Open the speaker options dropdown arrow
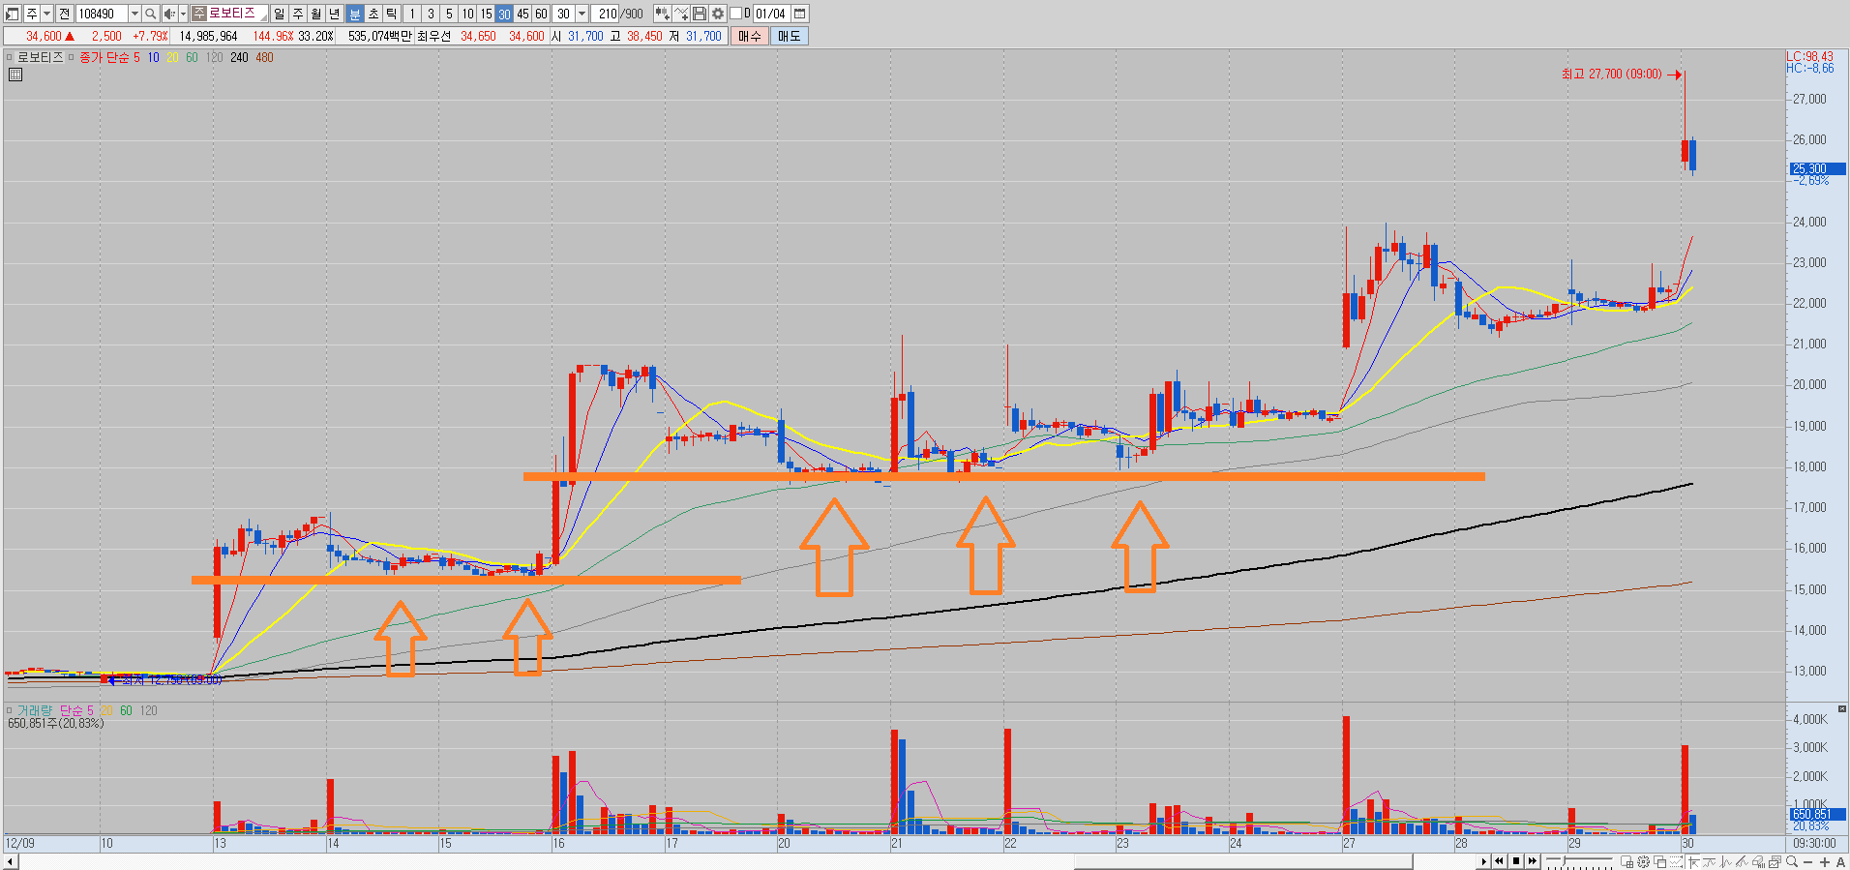This screenshot has height=870, width=1850. click(183, 14)
